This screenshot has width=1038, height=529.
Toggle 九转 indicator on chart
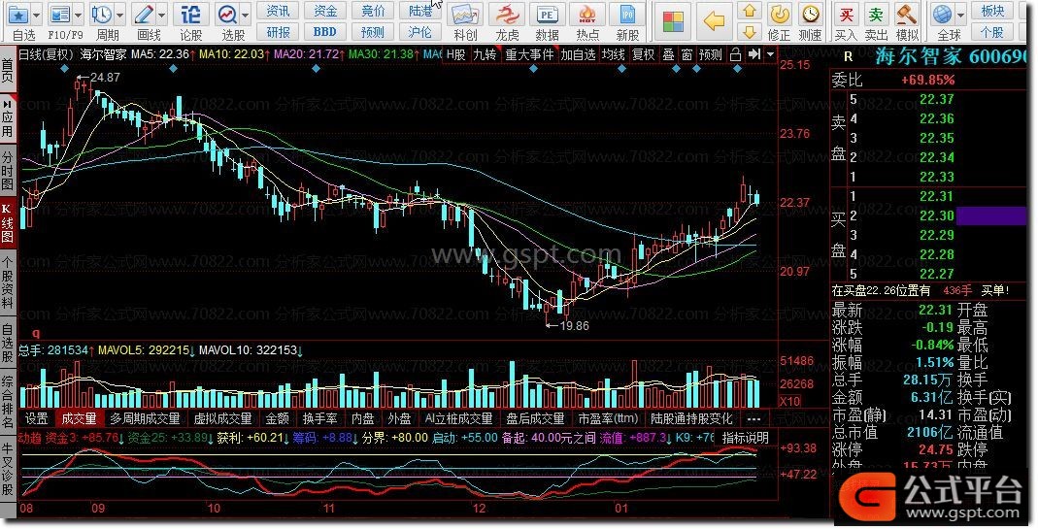pos(486,55)
